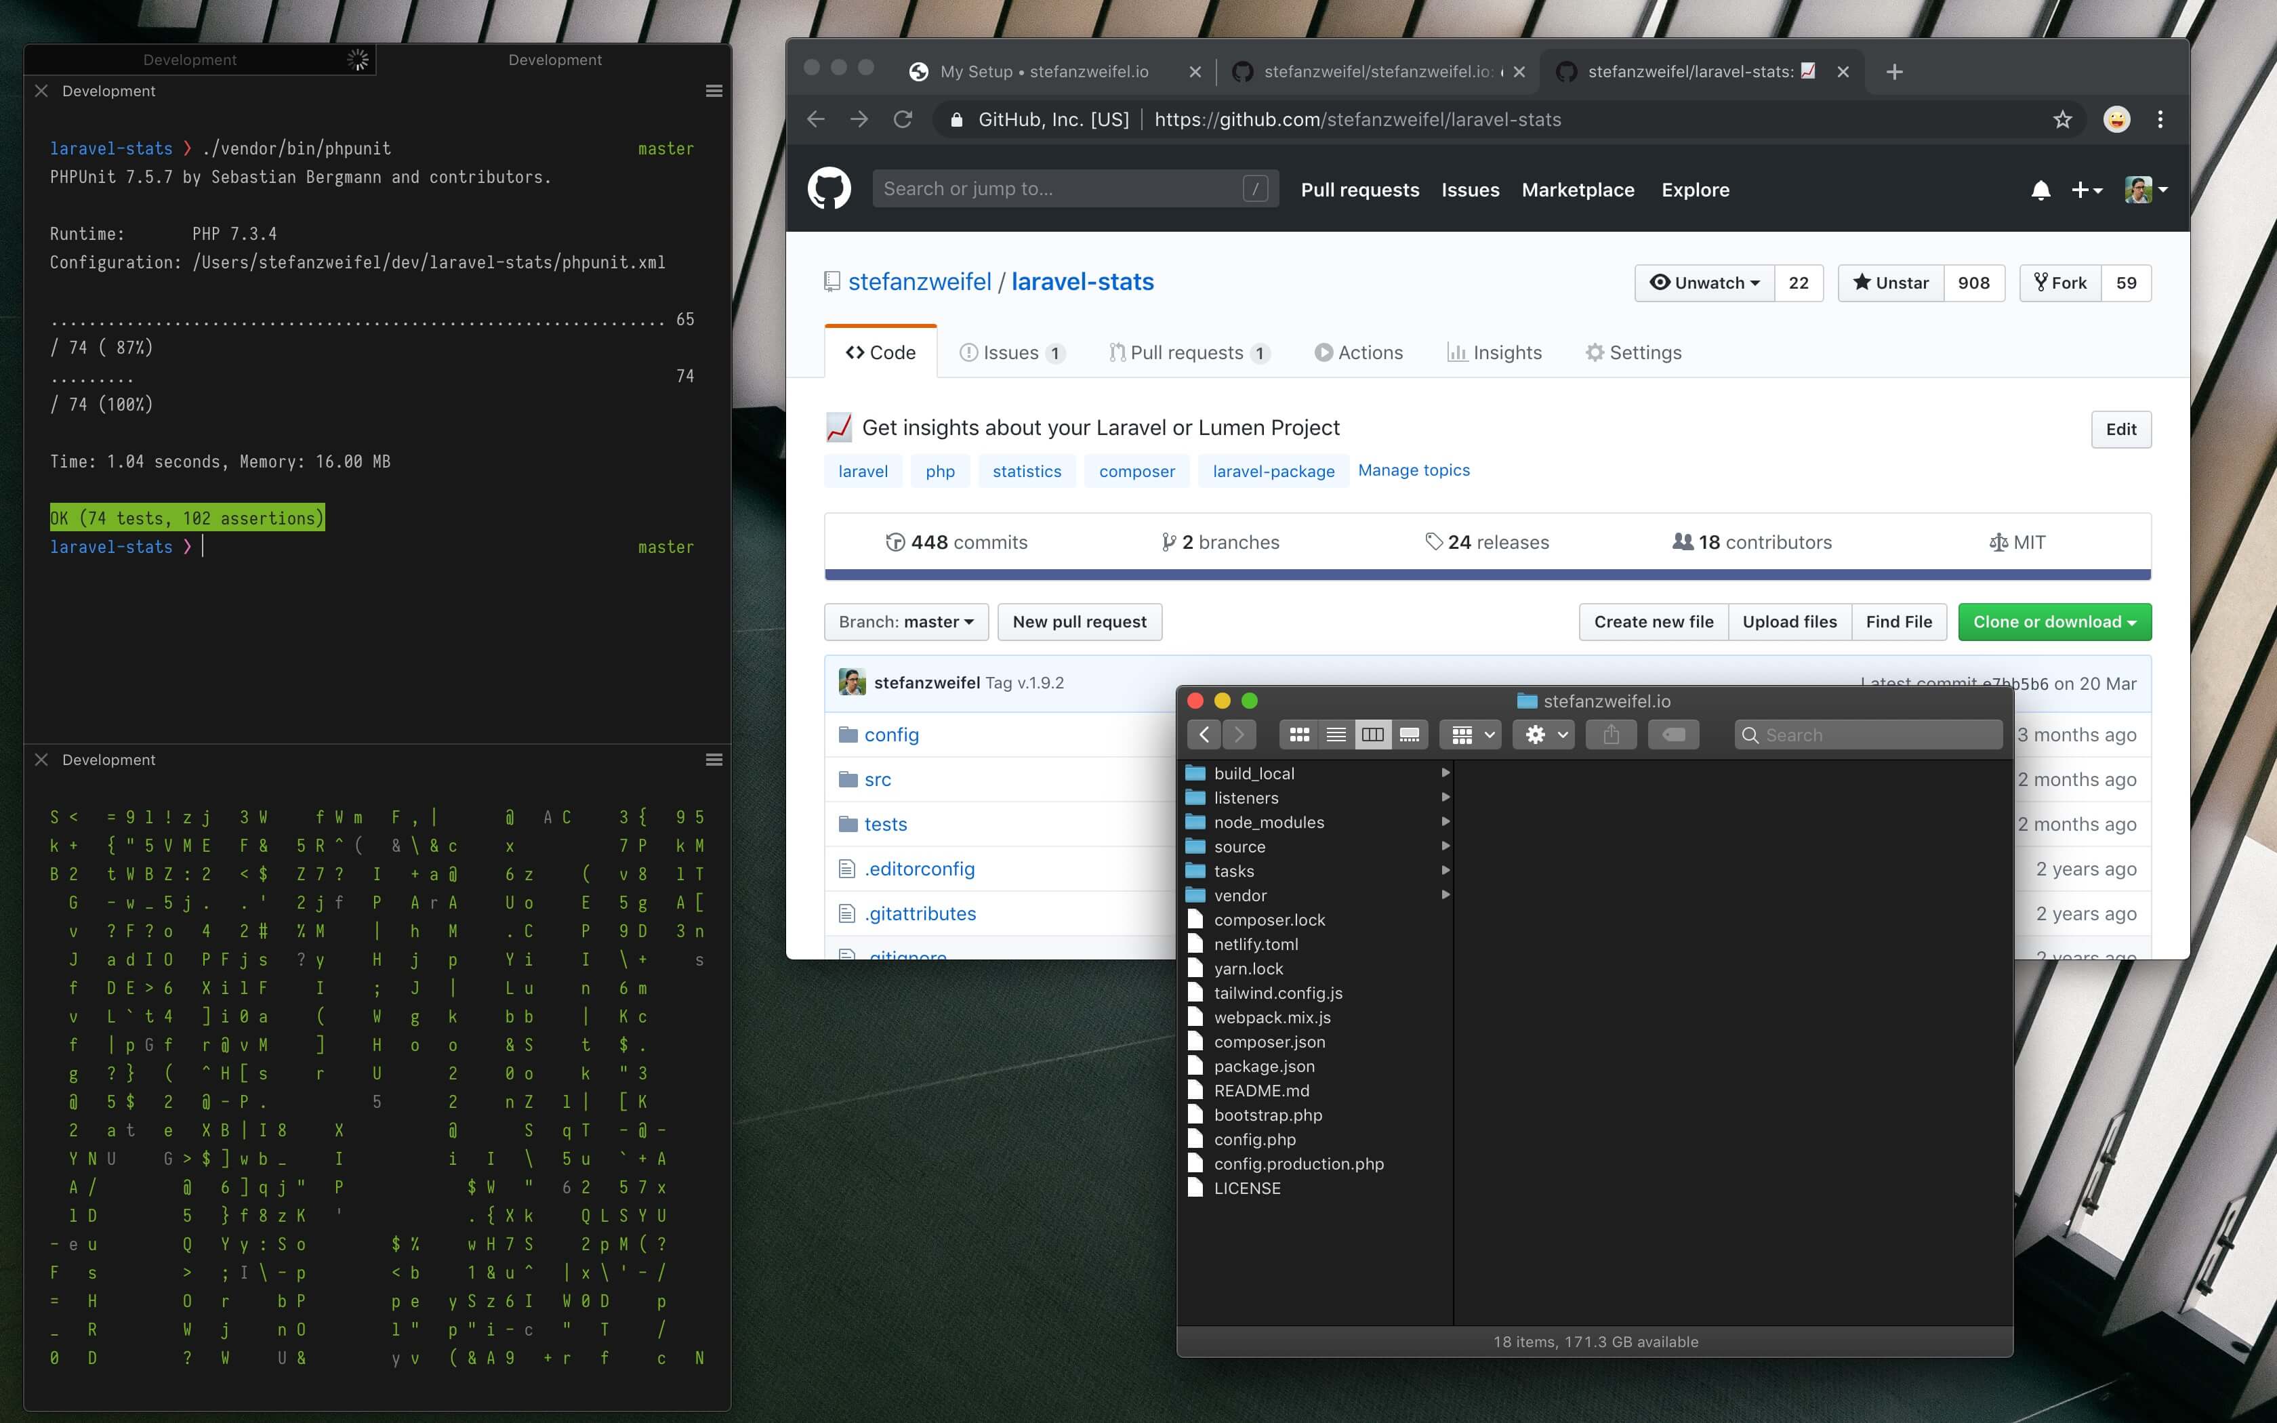Click the Edit description button
Viewport: 2277px width, 1423px height.
(x=2121, y=429)
